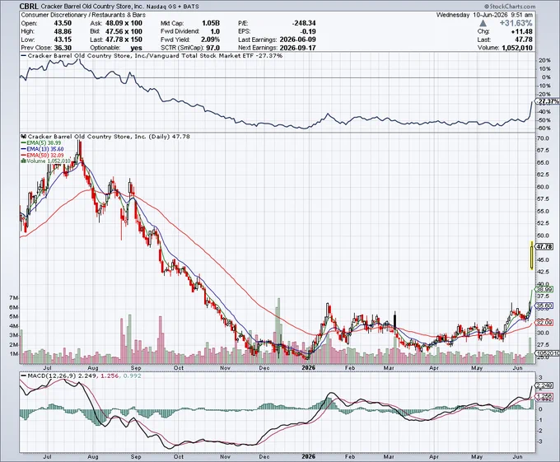The image size is (560, 462).
Task: Select the red EMA(50) 32.09 legend entry
Action: [x=43, y=155]
